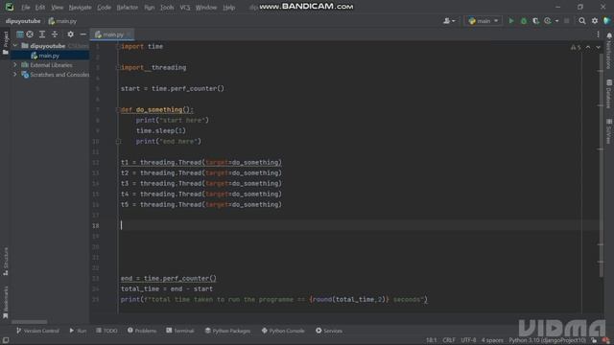614x345 pixels.
Task: Fold the do_something function at gutter
Action: (x=118, y=110)
